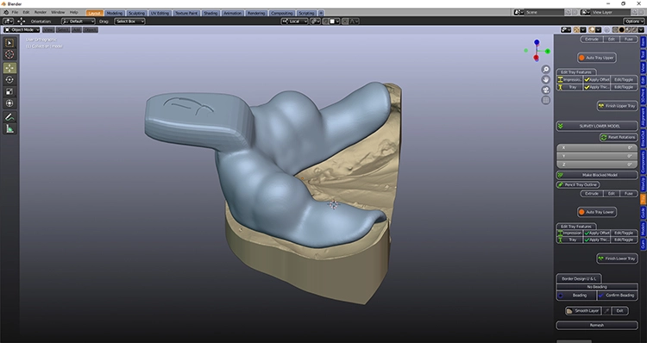Select the Select Box tool in the left toolbar
647x343 pixels.
tap(9, 43)
